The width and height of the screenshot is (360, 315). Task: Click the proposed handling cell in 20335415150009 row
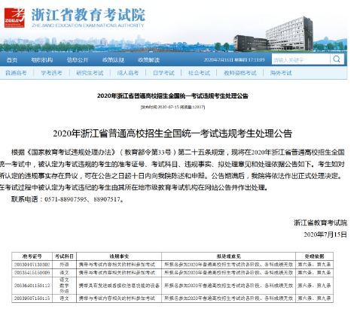[x=228, y=273]
